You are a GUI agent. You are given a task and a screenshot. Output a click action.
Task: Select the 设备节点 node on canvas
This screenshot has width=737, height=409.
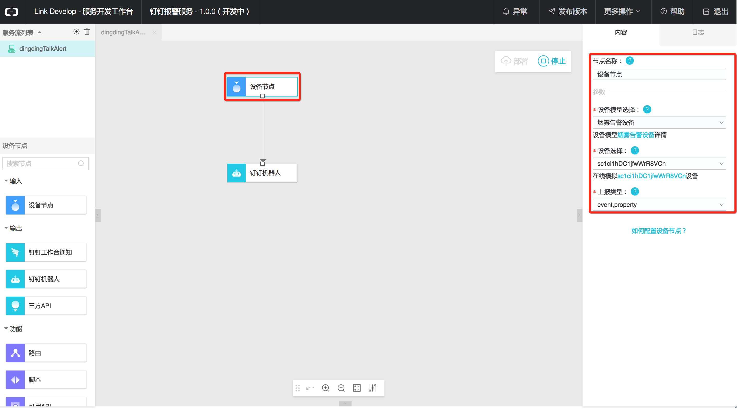[262, 86]
